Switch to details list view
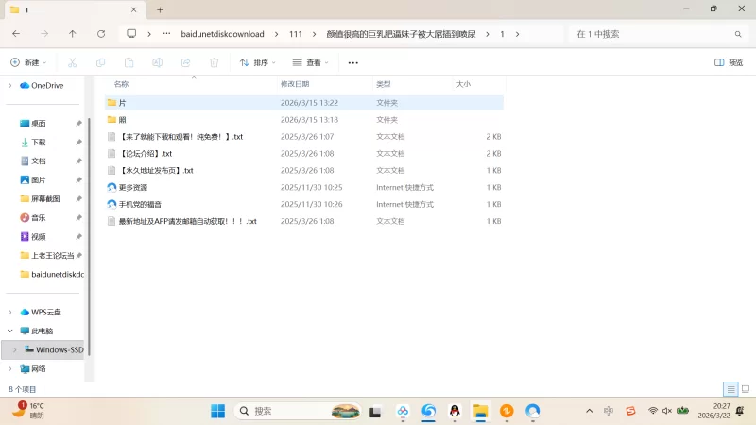 click(730, 389)
